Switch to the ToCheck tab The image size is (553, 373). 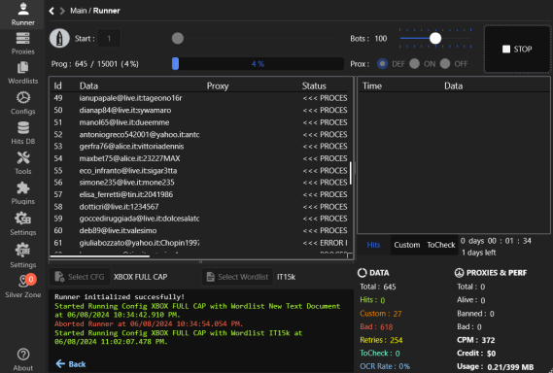(x=441, y=245)
